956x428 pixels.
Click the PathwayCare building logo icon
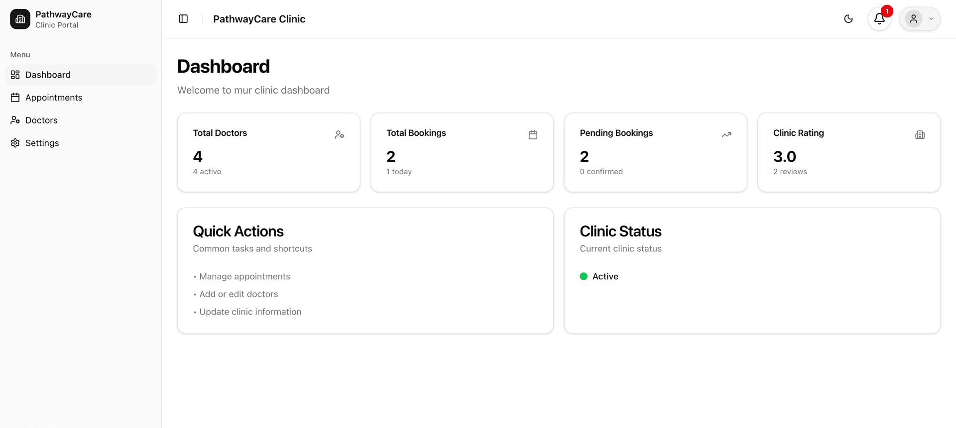[20, 19]
